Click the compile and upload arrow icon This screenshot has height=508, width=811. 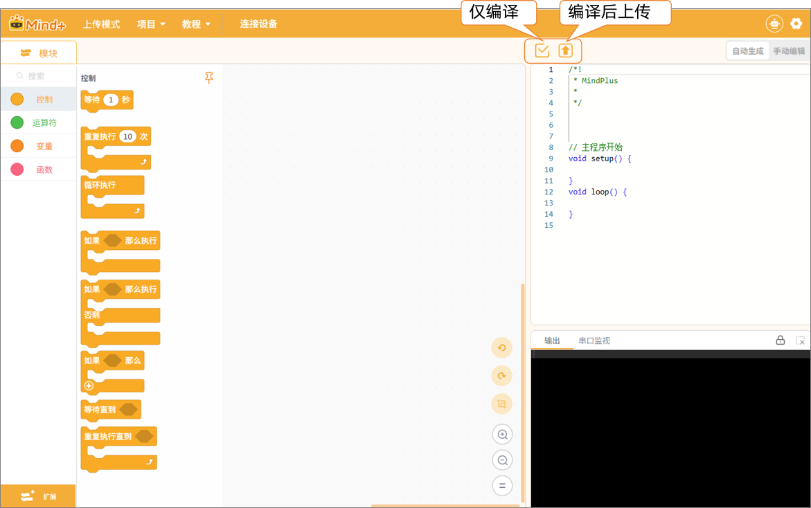coord(566,51)
